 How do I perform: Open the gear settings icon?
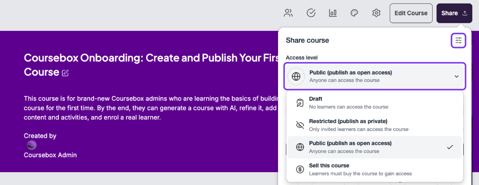click(x=376, y=13)
